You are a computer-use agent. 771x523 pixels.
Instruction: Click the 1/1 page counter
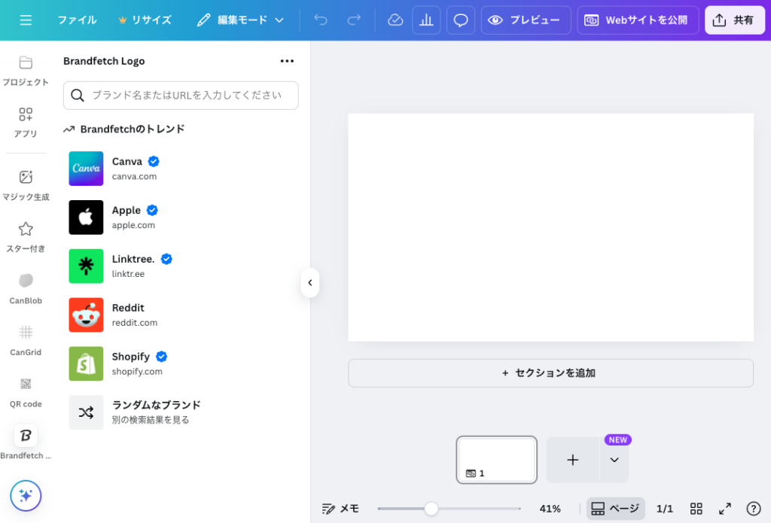coord(665,509)
